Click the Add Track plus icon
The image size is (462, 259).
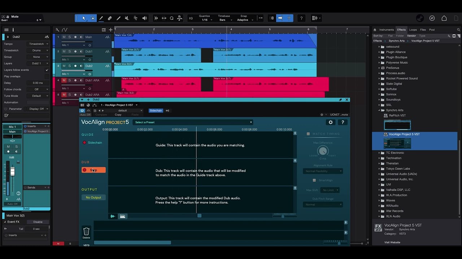click(x=110, y=30)
